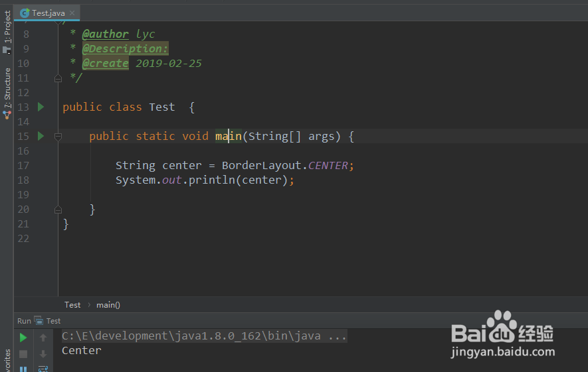Click the run configuration window icon beside Run
This screenshot has width=588, height=372.
tap(39, 321)
